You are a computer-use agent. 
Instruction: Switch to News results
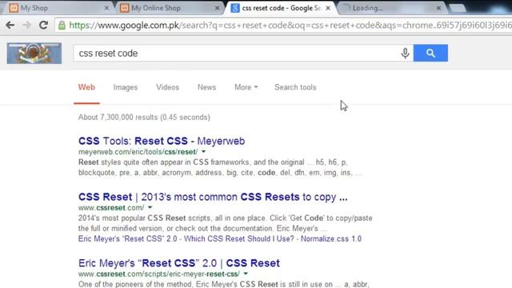pyautogui.click(x=206, y=87)
